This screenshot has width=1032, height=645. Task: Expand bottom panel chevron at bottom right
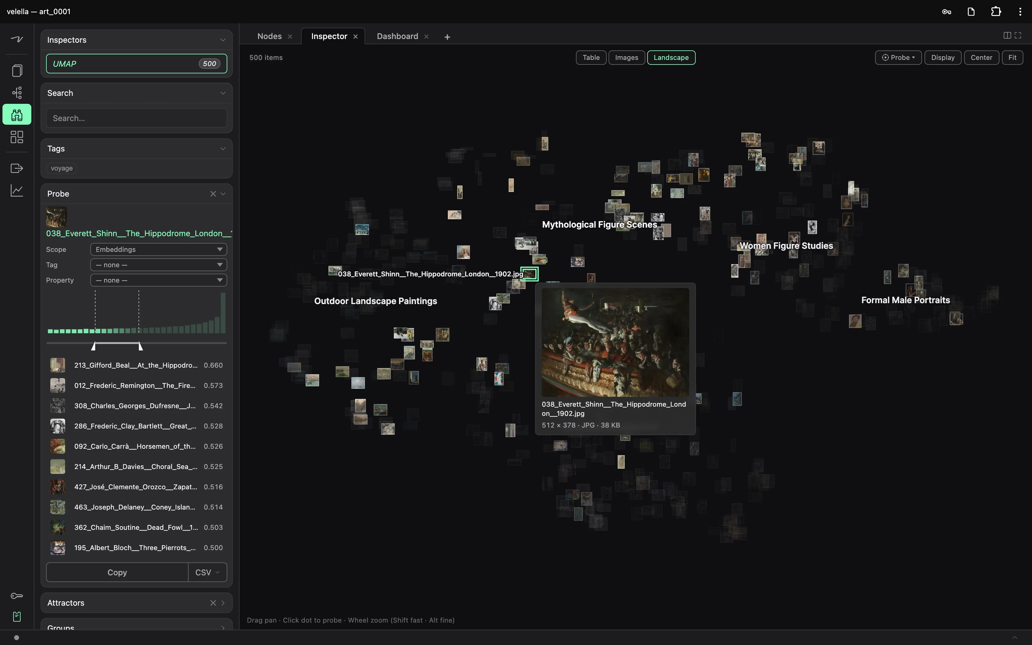tap(1015, 638)
